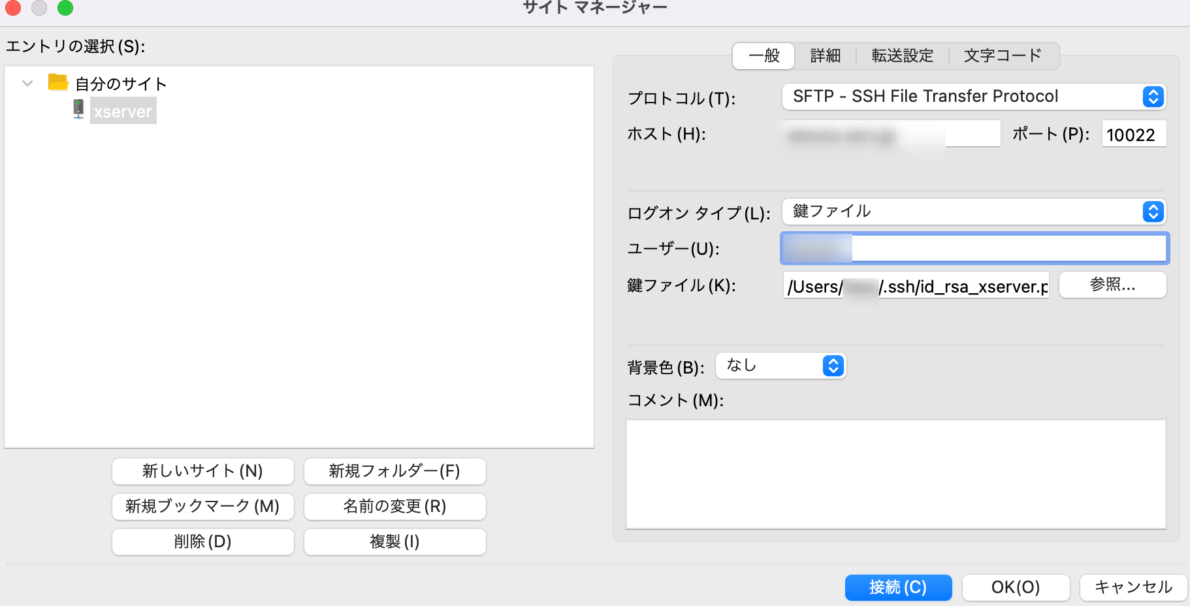Open the 背景色 color dropdown
1190x606 pixels.
click(780, 366)
